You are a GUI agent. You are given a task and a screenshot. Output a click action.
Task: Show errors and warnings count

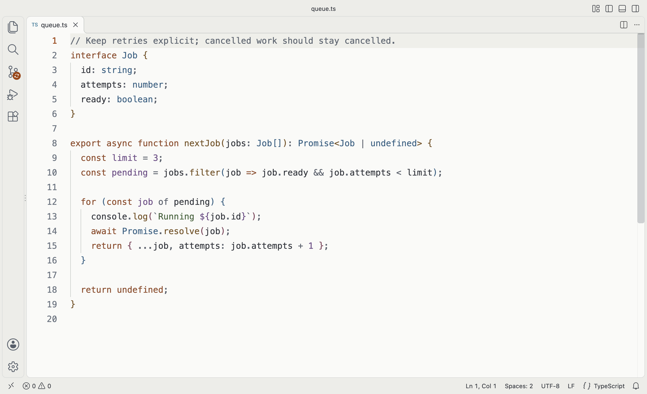(x=37, y=386)
